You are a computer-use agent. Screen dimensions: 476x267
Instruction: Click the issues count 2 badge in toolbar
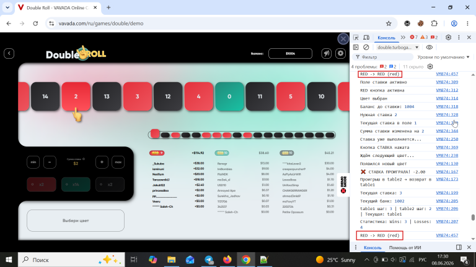(434, 37)
